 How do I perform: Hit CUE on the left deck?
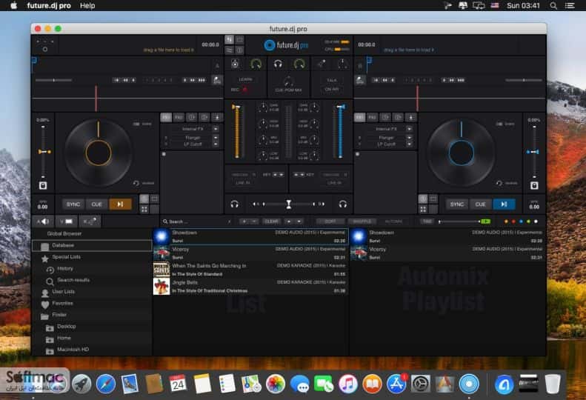pyautogui.click(x=97, y=204)
